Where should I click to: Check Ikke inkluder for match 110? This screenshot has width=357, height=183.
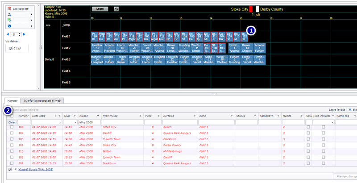(323, 151)
